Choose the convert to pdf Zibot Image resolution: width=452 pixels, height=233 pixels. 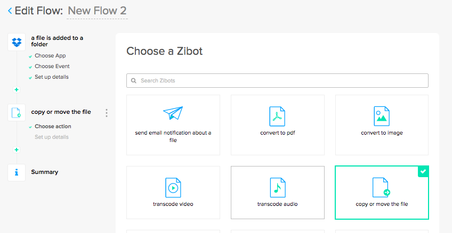(x=278, y=125)
